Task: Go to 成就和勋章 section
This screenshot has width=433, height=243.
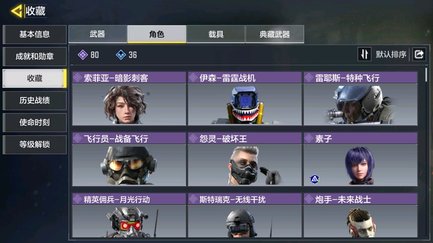Action: tap(34, 56)
